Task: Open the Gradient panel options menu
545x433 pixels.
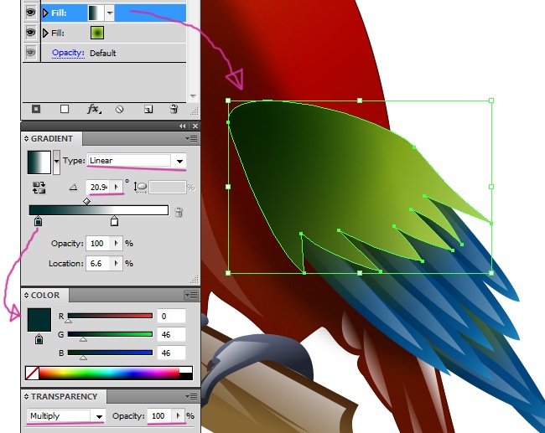Action: click(x=193, y=138)
